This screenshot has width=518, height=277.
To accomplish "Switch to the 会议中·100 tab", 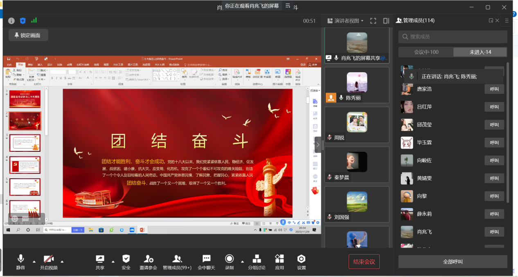I will (x=426, y=52).
